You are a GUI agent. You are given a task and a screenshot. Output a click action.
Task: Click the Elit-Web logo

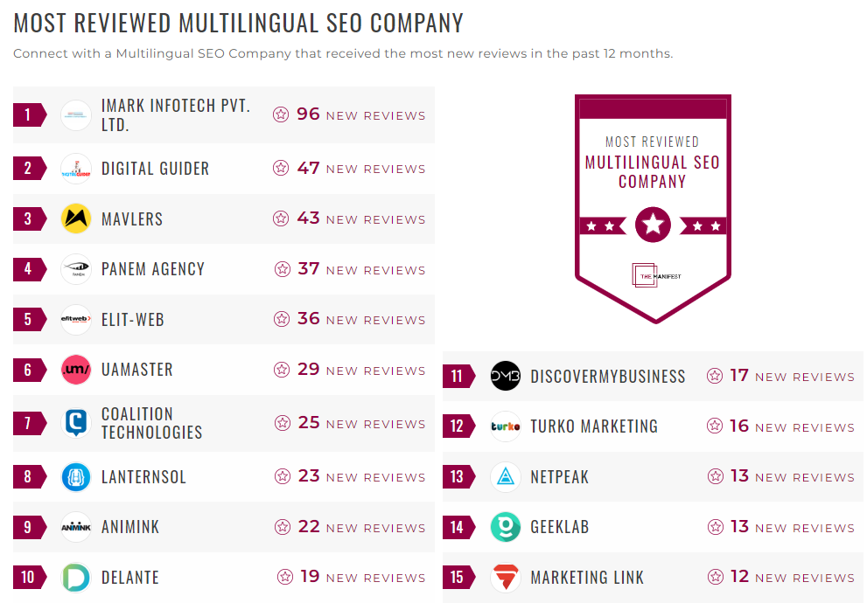tap(75, 320)
